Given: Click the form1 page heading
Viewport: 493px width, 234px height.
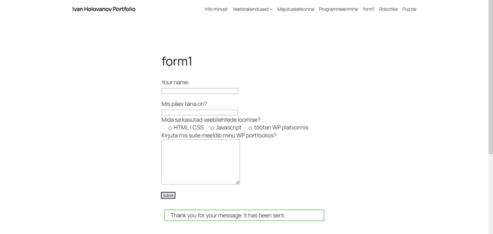Looking at the screenshot, I should coord(177,62).
